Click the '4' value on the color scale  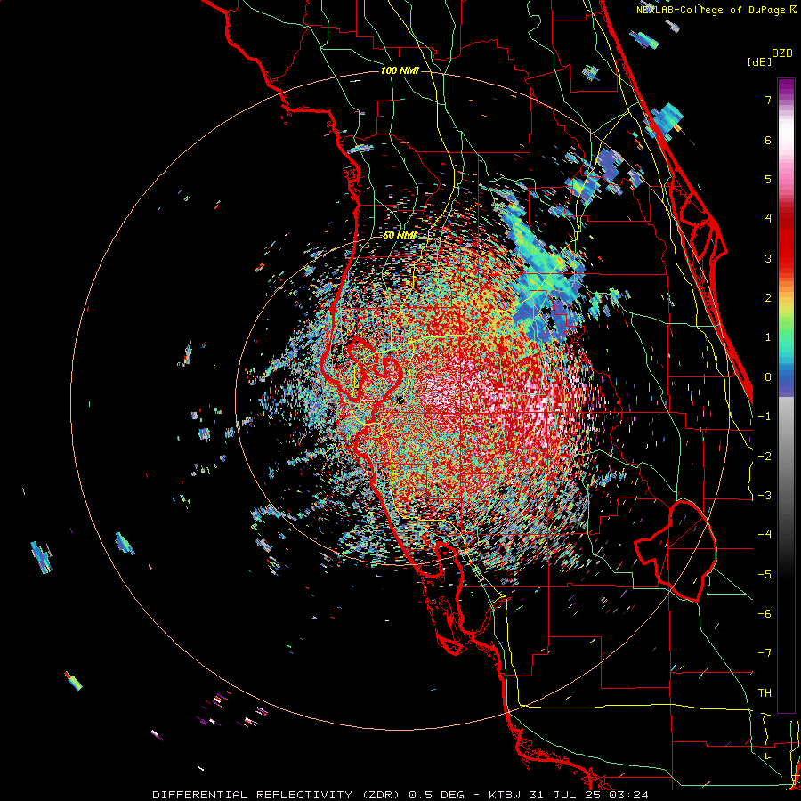(x=768, y=219)
